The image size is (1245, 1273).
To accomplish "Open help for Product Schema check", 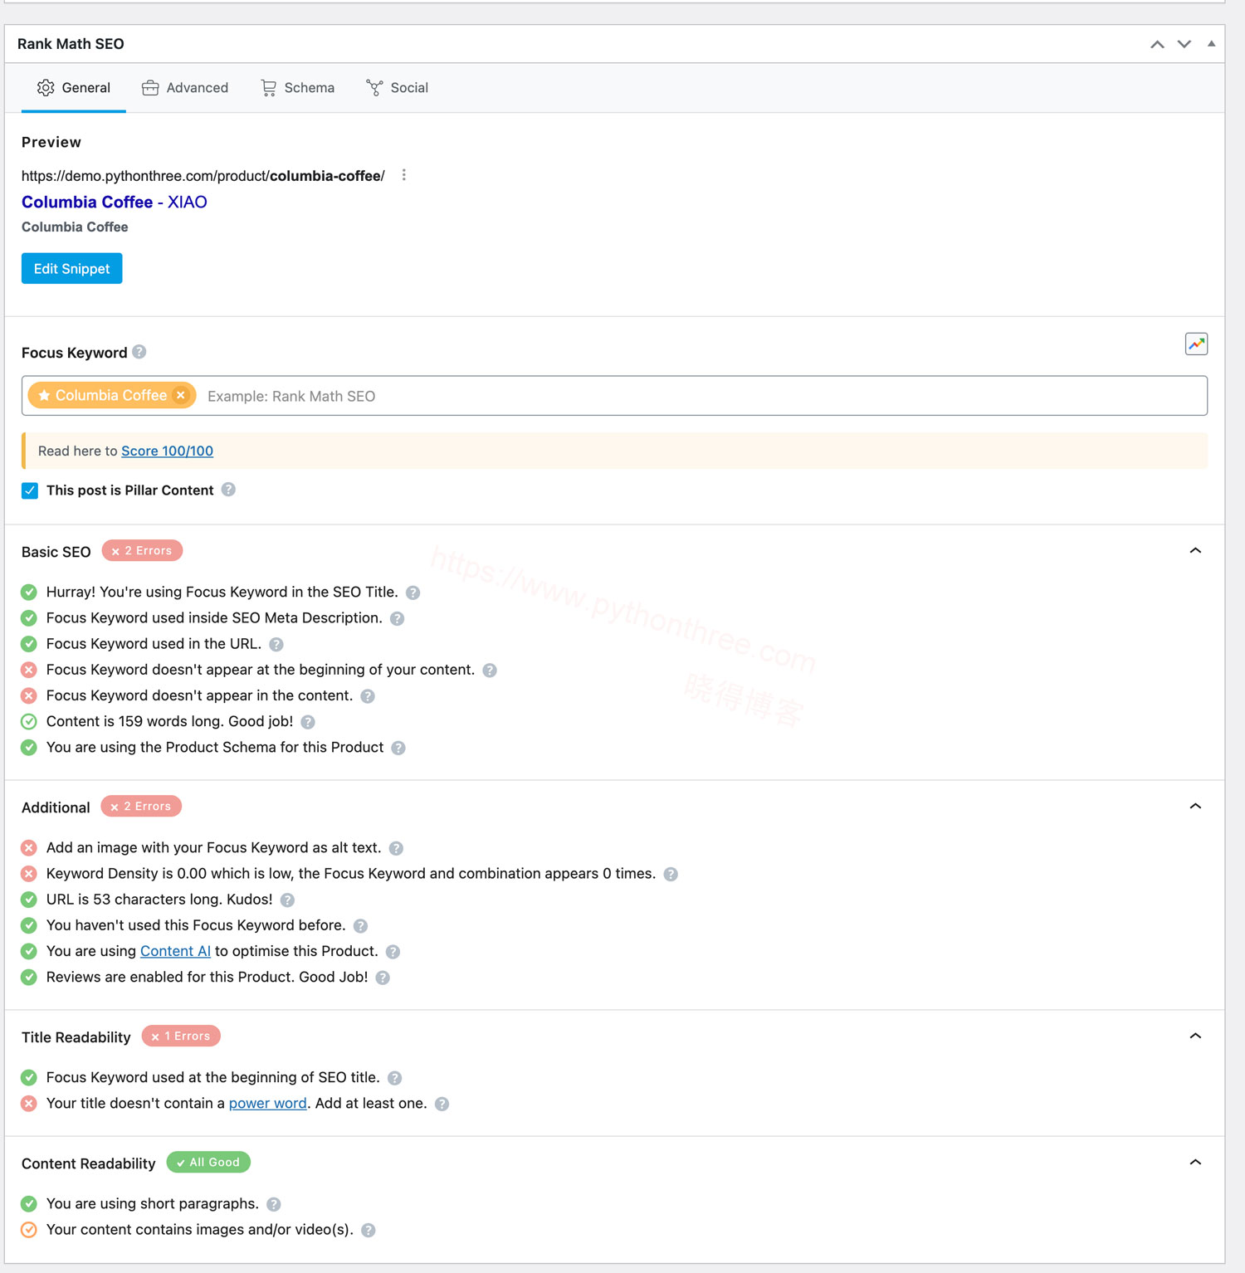I will (398, 748).
